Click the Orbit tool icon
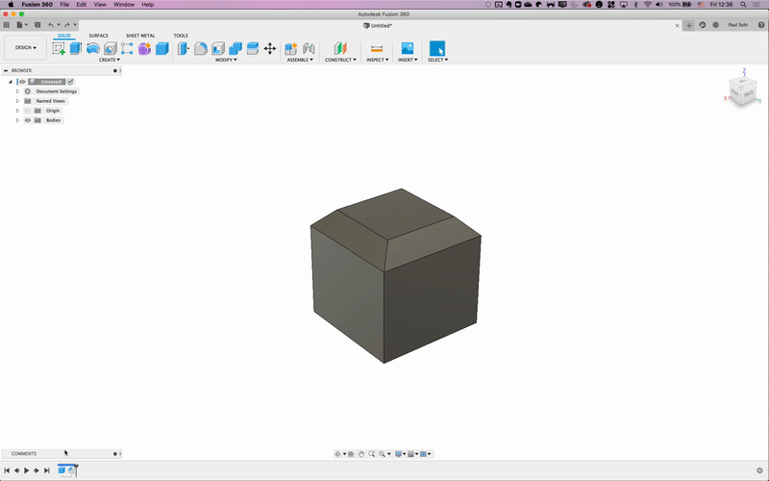The height and width of the screenshot is (481, 769). (337, 454)
